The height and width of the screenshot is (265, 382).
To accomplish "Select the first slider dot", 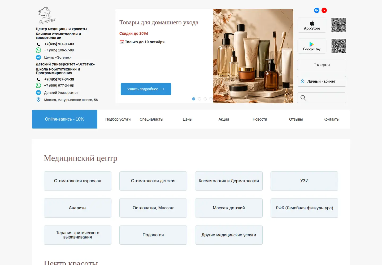I will (x=194, y=99).
